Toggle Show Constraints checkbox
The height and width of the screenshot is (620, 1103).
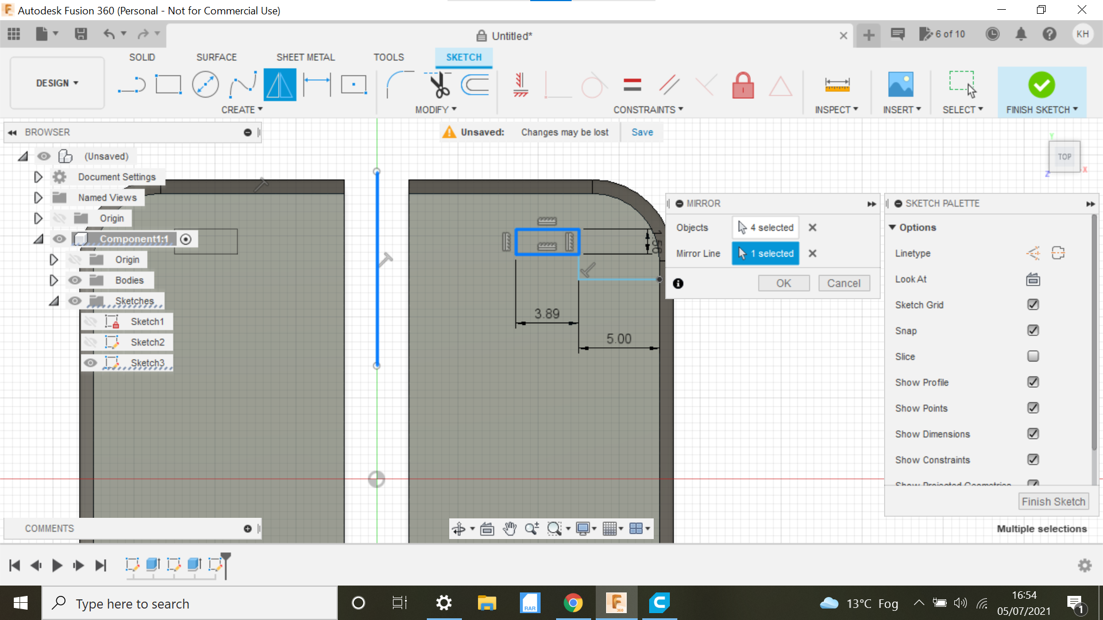(1032, 459)
